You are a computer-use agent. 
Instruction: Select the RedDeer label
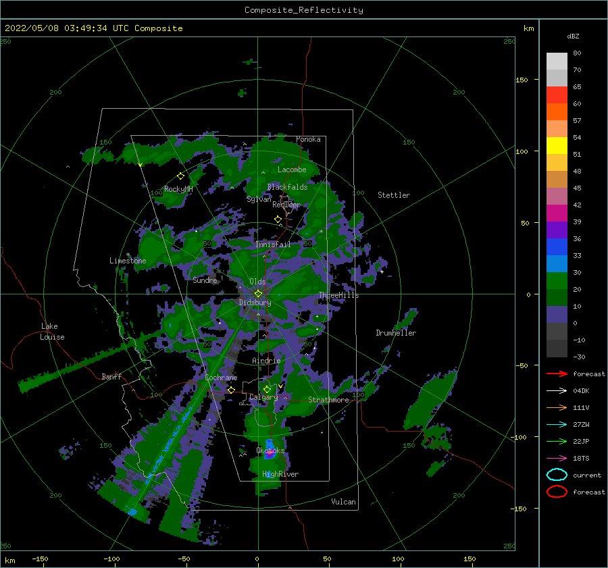pos(286,205)
